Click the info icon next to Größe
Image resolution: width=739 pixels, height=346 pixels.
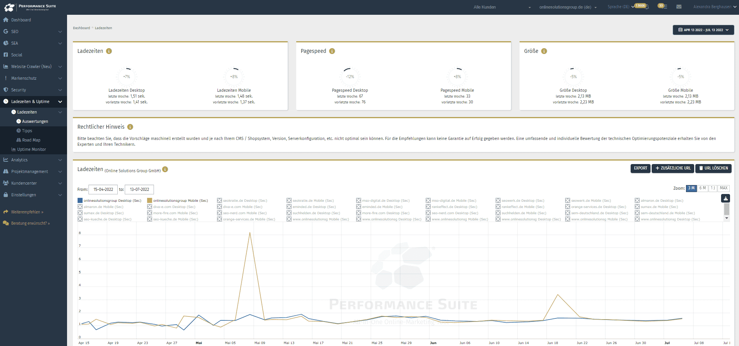pyautogui.click(x=544, y=51)
